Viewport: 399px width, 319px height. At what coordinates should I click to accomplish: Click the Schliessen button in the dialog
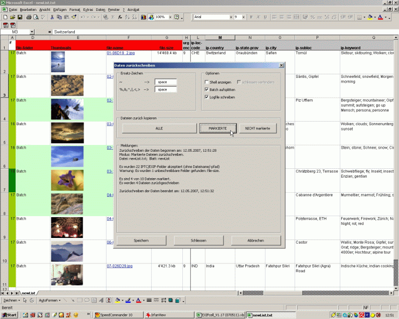pyautogui.click(x=198, y=241)
